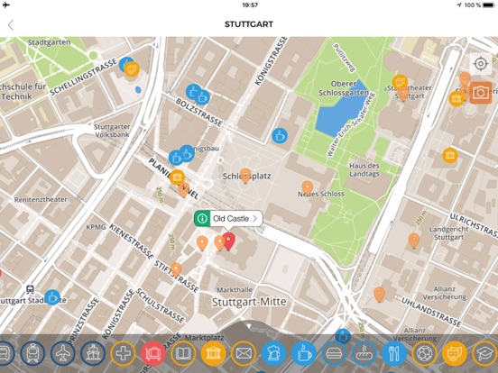Tap the Haus des Landtags label
Screen dimensions: 498x373
(x=364, y=169)
